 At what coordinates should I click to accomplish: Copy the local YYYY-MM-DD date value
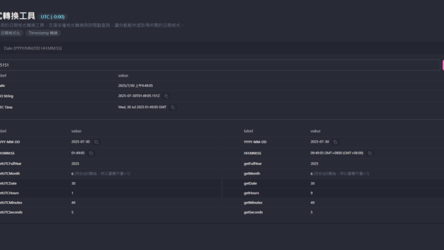click(335, 142)
